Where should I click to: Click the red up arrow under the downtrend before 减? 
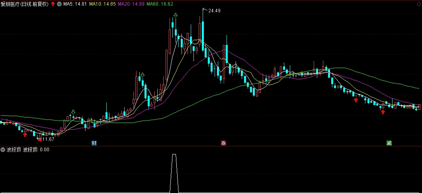pyautogui.click(x=356, y=100)
